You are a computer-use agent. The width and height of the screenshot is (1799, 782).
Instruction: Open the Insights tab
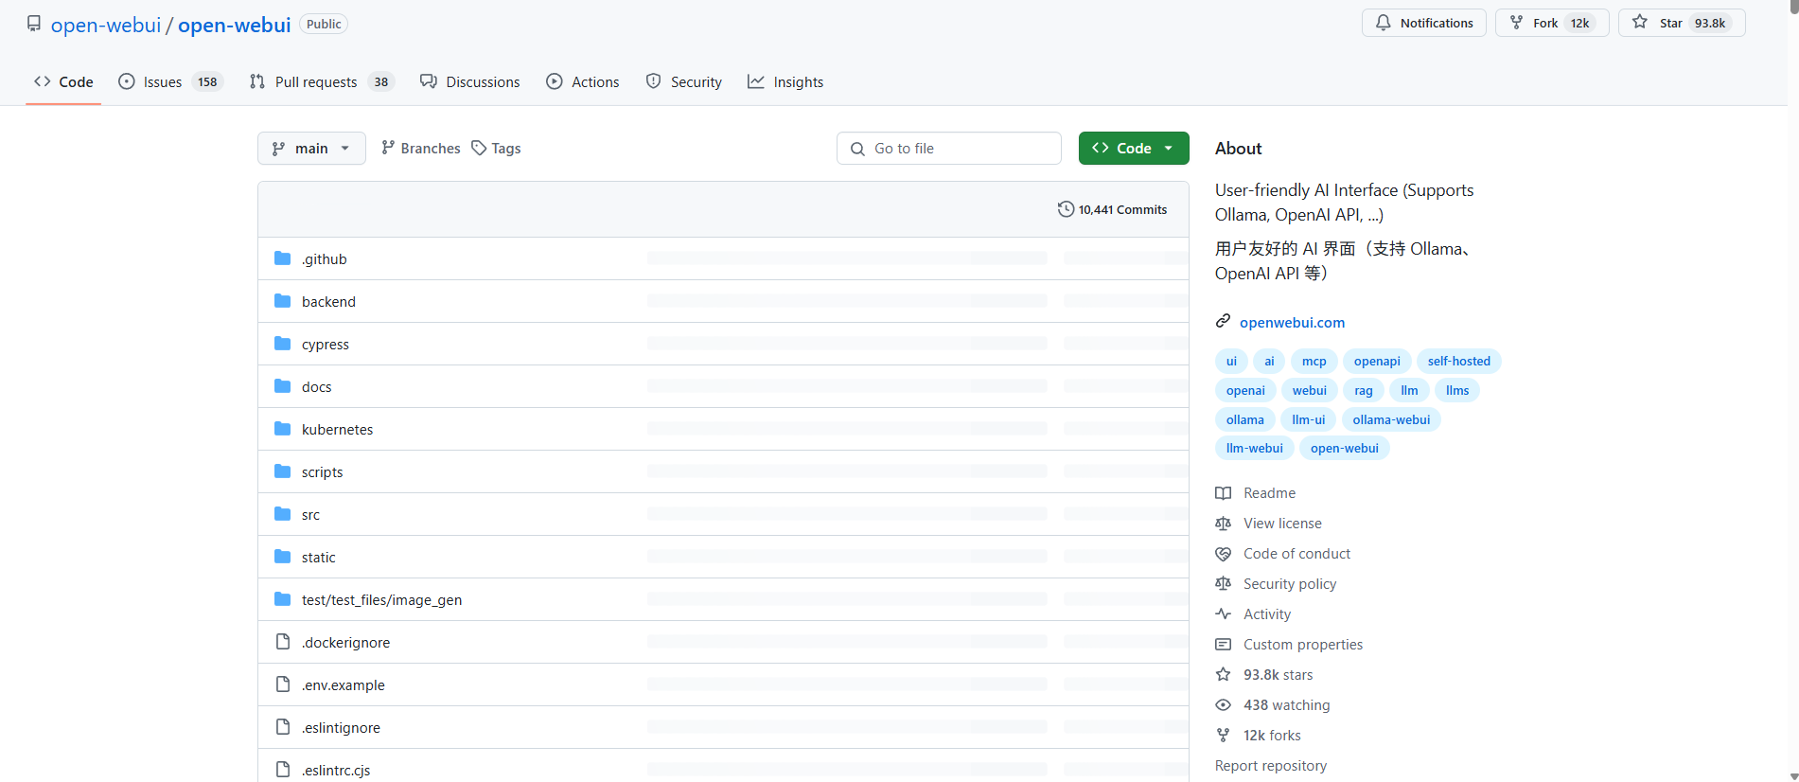pos(785,82)
